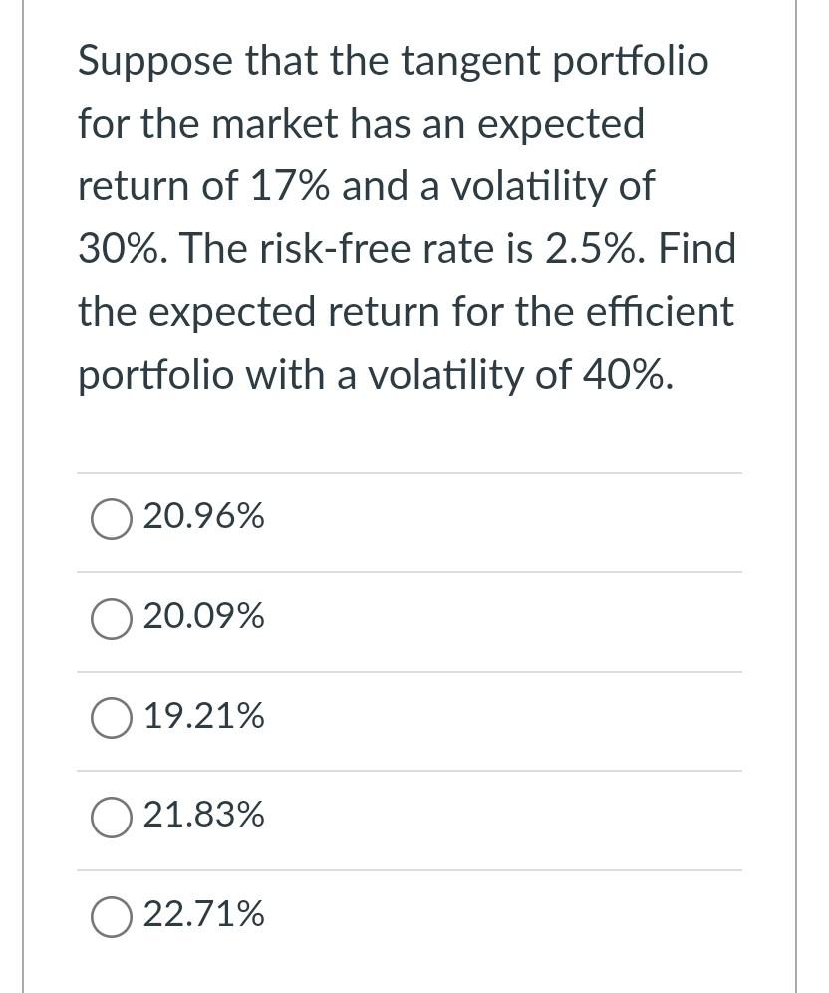Click the 20.96% answer label text
Screen dimensions: 829x993
[x=204, y=516]
